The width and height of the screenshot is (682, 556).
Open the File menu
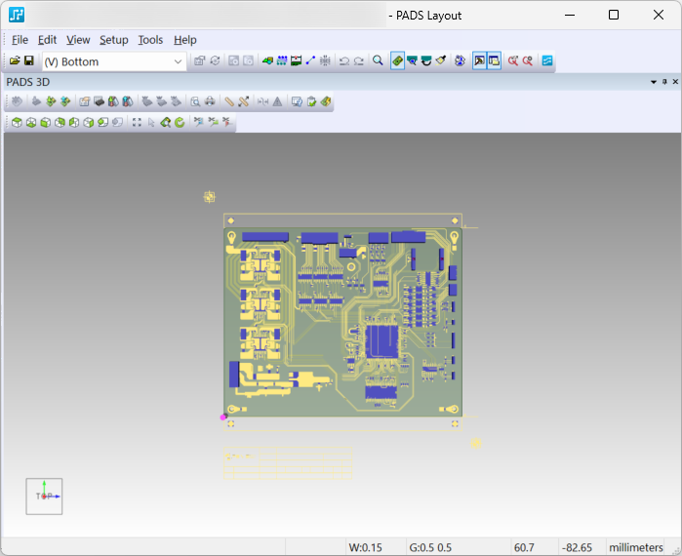point(20,40)
